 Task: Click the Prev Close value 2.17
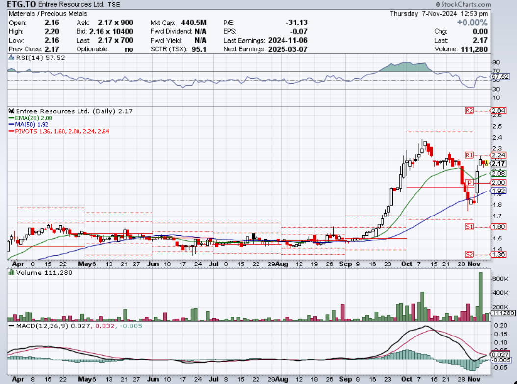[x=52, y=49]
